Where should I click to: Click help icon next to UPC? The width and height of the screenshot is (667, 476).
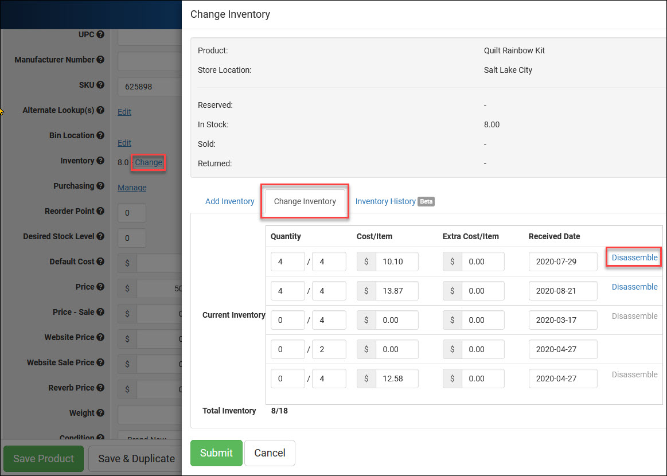(x=100, y=34)
